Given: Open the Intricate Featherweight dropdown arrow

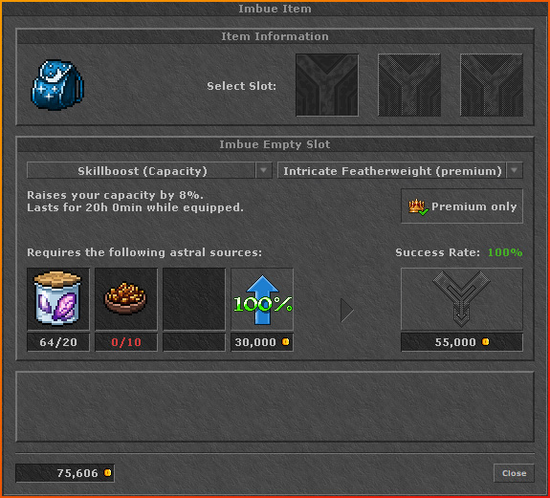Looking at the screenshot, I should click(x=515, y=171).
